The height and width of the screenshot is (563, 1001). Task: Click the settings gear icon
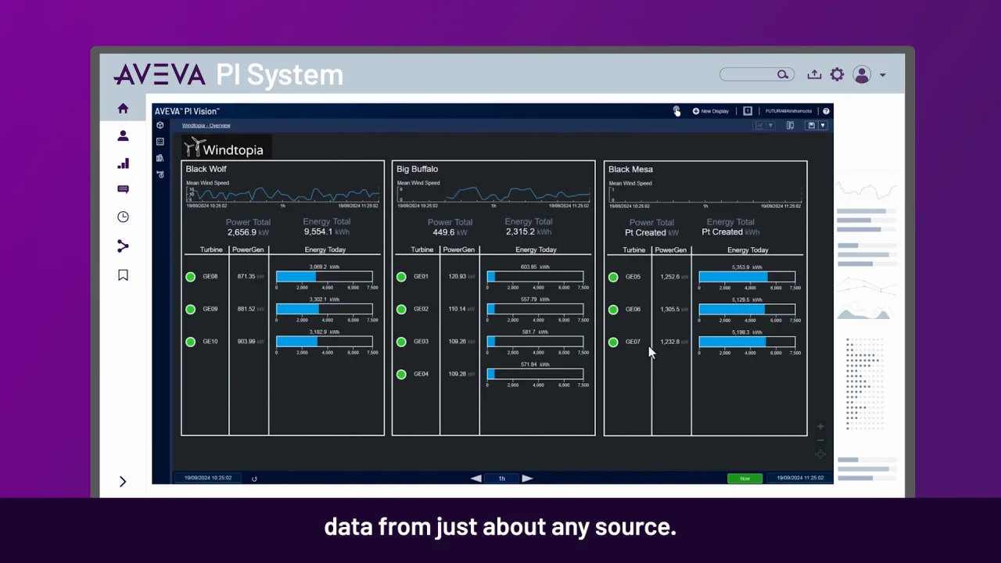tap(837, 74)
